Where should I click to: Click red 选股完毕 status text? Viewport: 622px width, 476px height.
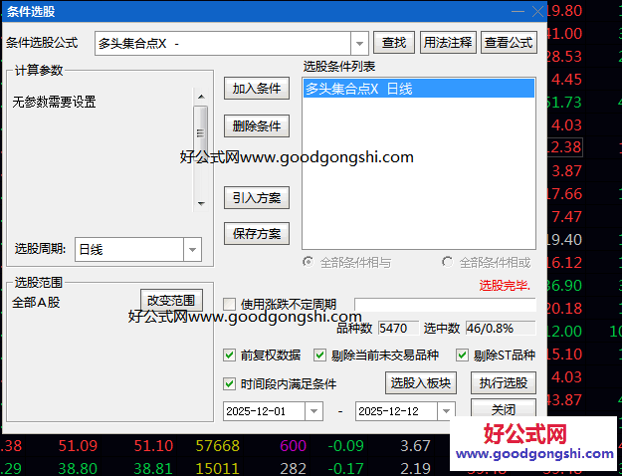point(505,285)
